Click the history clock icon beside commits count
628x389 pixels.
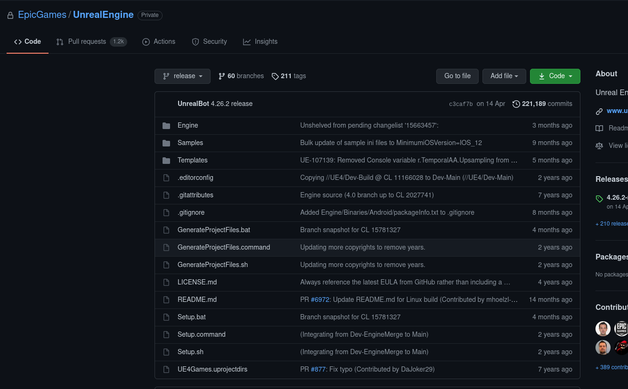tap(516, 104)
